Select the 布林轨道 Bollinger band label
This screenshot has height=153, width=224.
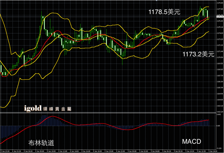(x=41, y=143)
